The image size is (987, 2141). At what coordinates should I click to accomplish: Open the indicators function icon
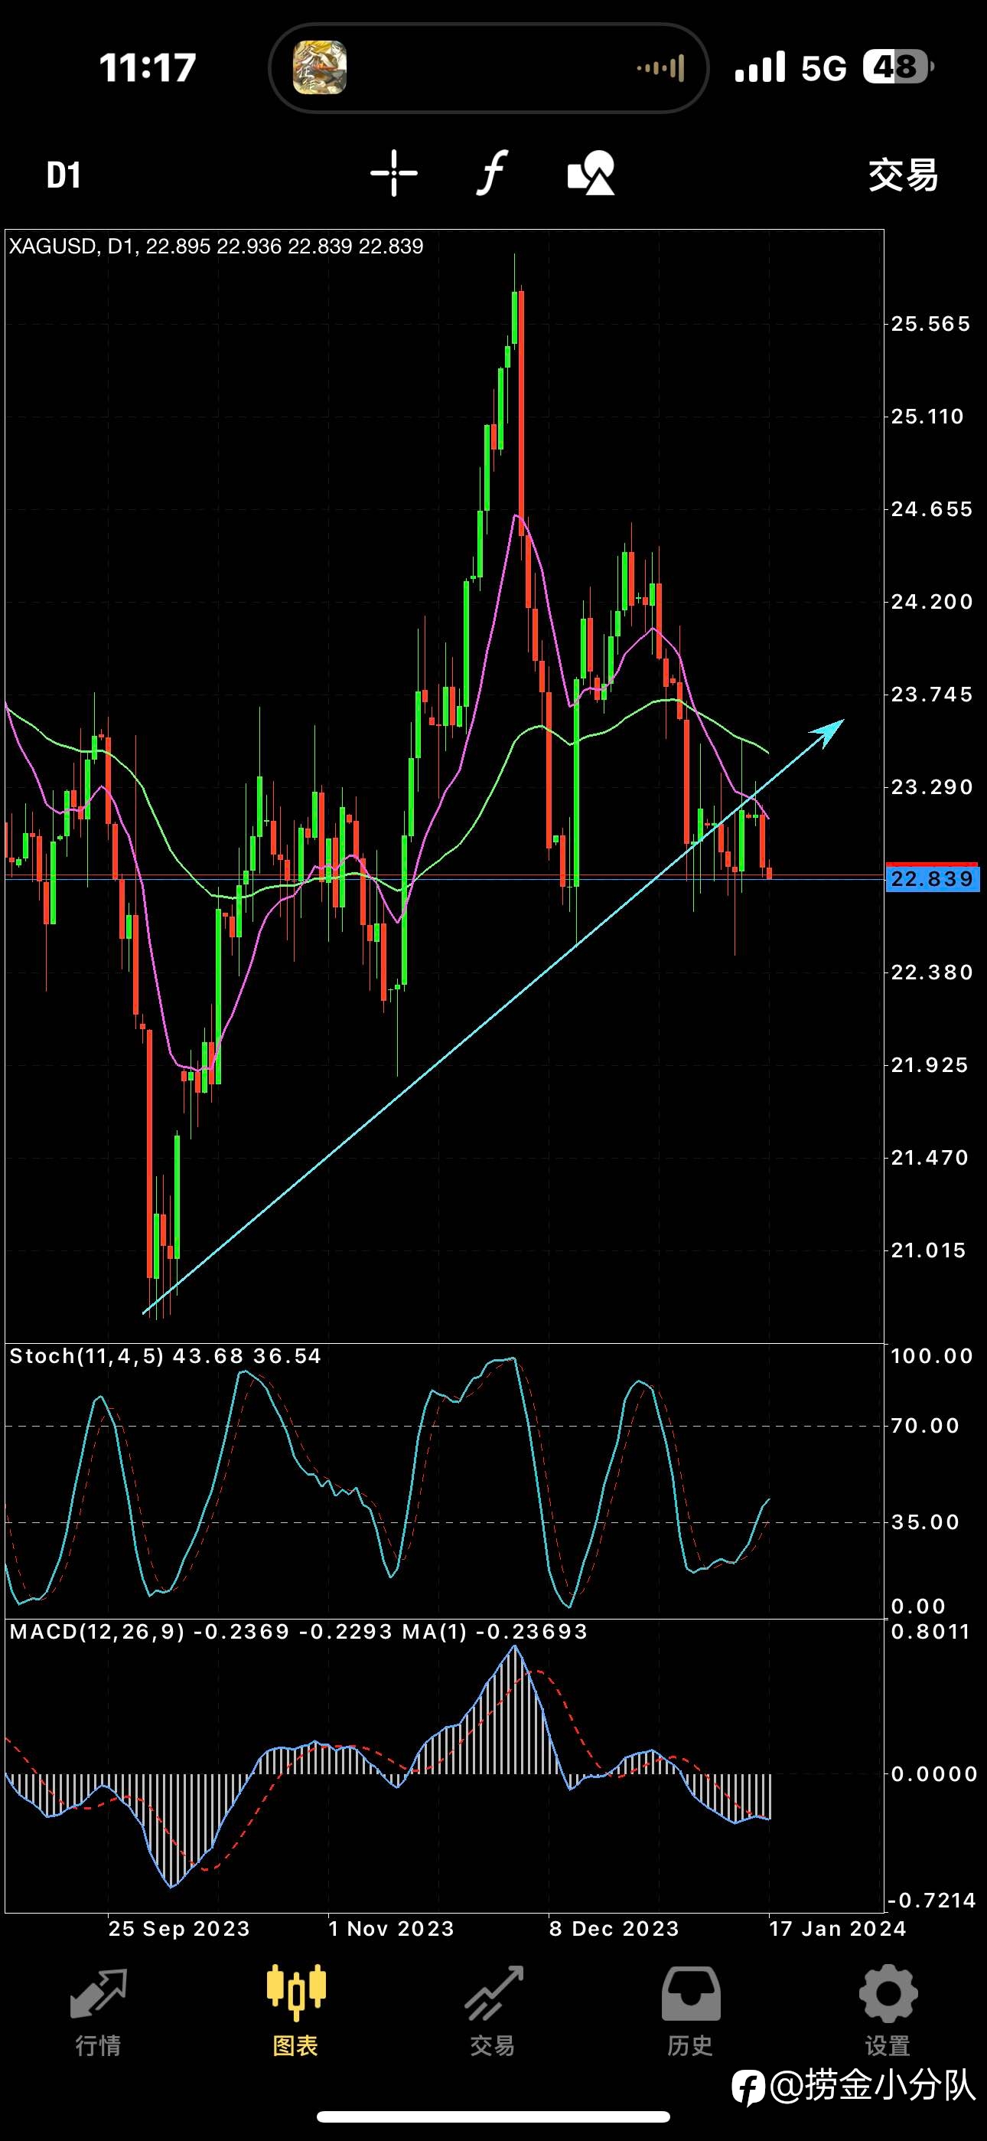[492, 173]
